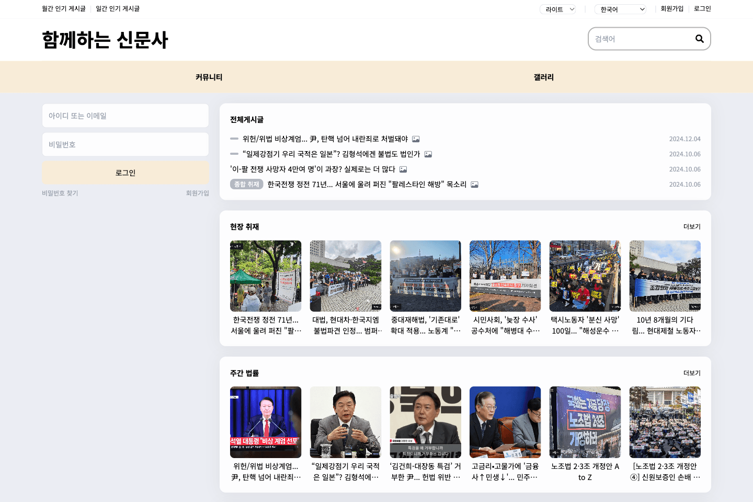Click the search magnifier icon

point(700,38)
